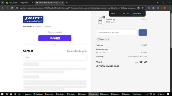Click the page vertical scrollbar
Viewport: 172px width, 96px height.
[171, 30]
